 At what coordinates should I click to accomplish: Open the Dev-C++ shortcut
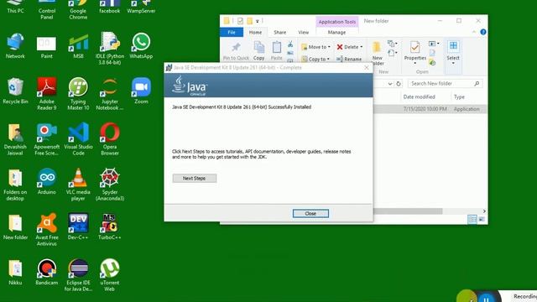pos(78,227)
